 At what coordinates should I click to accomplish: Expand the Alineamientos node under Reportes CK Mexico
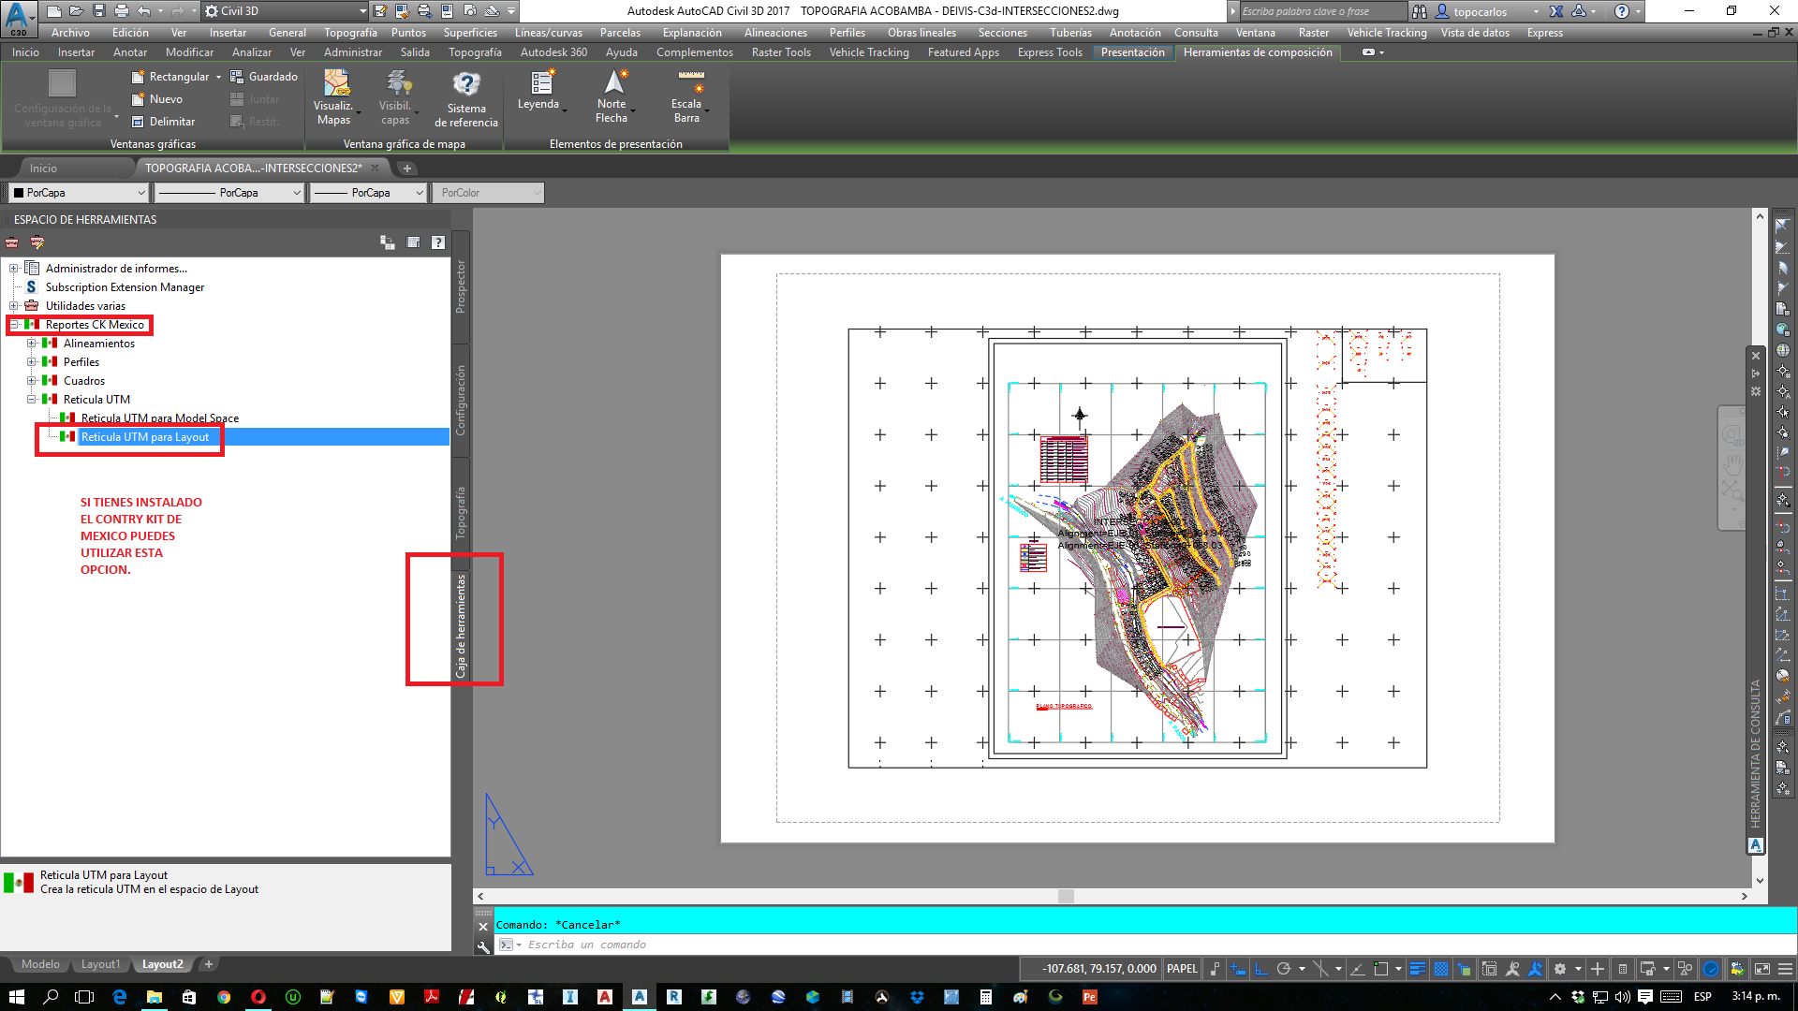pos(31,343)
